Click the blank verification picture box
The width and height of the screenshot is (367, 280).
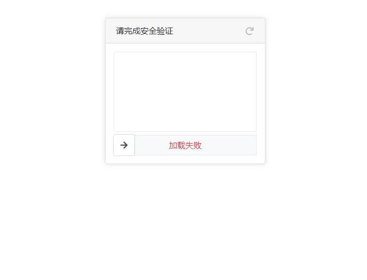point(185,91)
